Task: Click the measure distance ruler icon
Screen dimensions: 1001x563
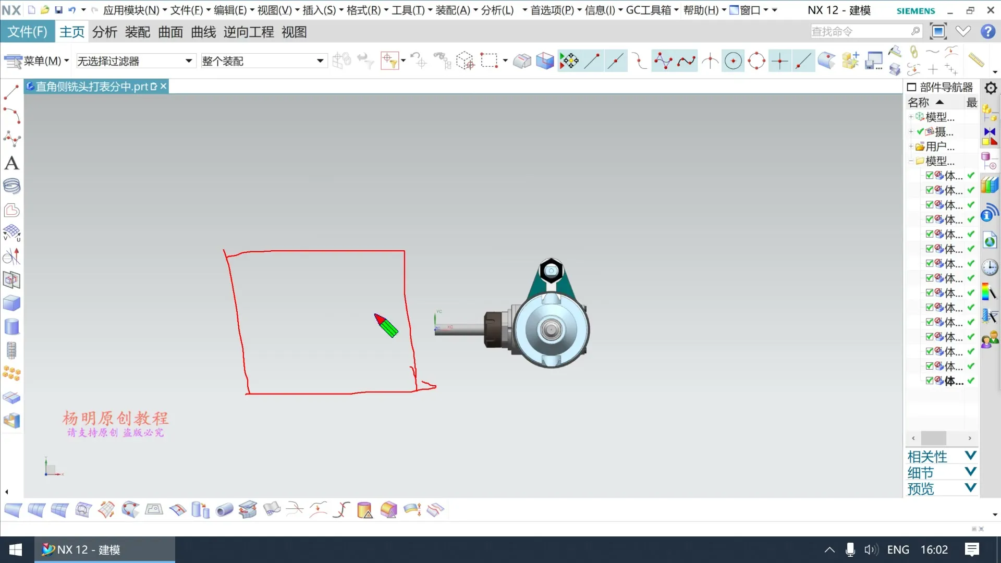Action: pyautogui.click(x=975, y=59)
